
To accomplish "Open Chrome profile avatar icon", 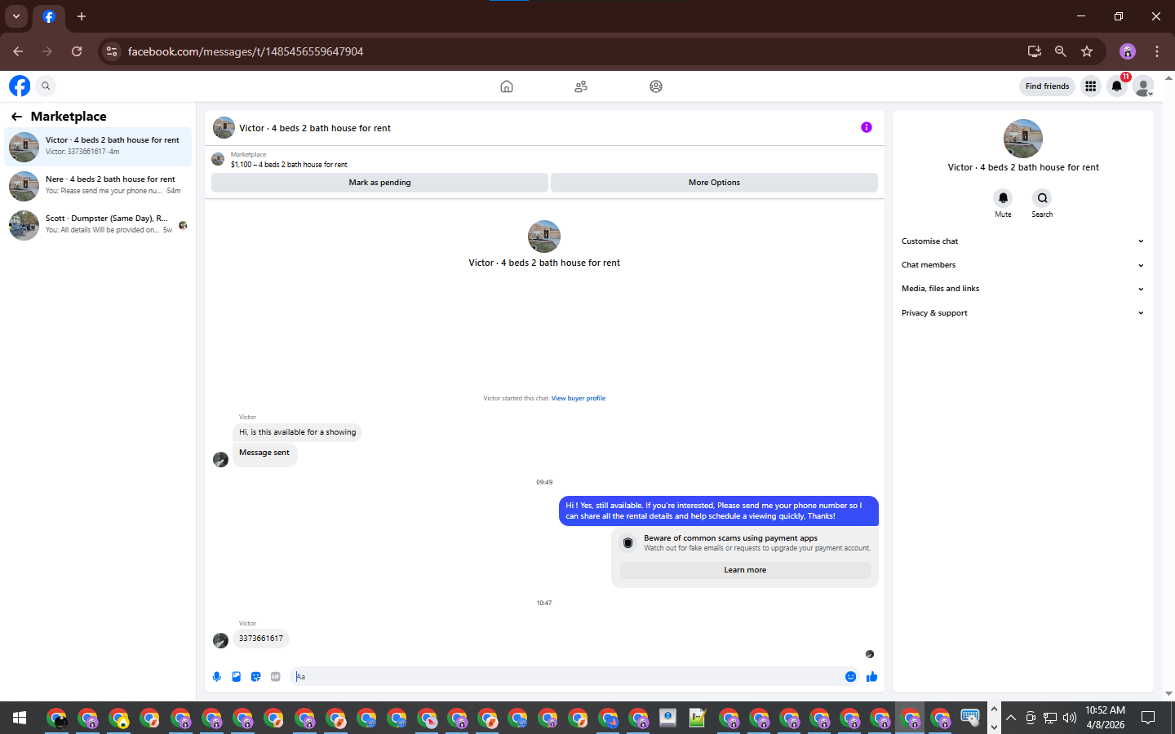I will [x=1128, y=51].
